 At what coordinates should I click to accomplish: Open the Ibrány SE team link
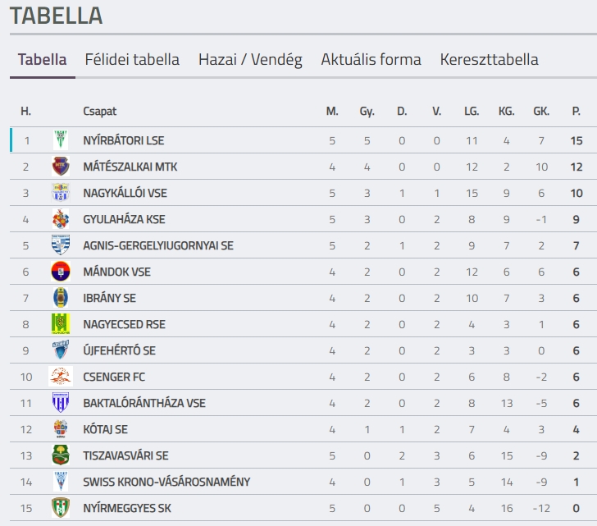tap(109, 298)
